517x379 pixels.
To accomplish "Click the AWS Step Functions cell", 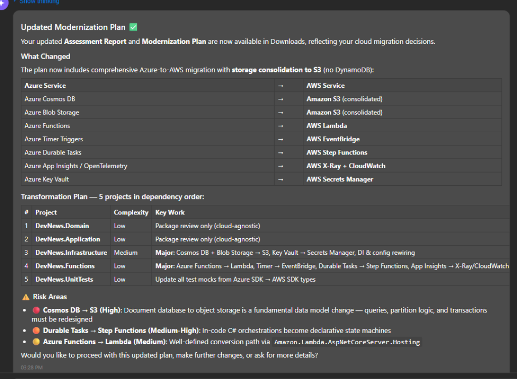I will tap(402, 152).
